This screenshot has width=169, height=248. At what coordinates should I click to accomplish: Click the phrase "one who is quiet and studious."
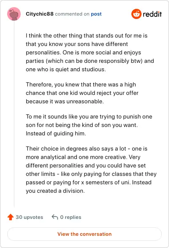(66, 70)
